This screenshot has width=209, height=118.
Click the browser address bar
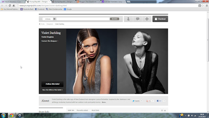coord(107,6)
